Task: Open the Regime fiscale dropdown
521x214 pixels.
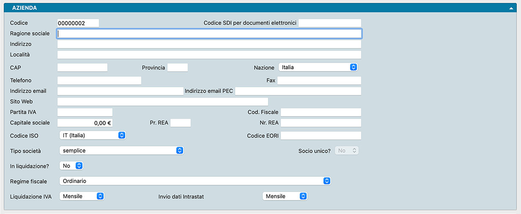Action: (195, 181)
